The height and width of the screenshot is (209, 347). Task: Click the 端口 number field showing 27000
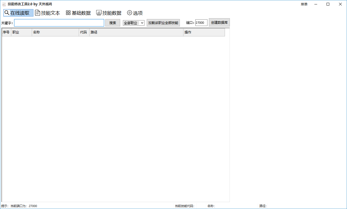[x=201, y=22]
